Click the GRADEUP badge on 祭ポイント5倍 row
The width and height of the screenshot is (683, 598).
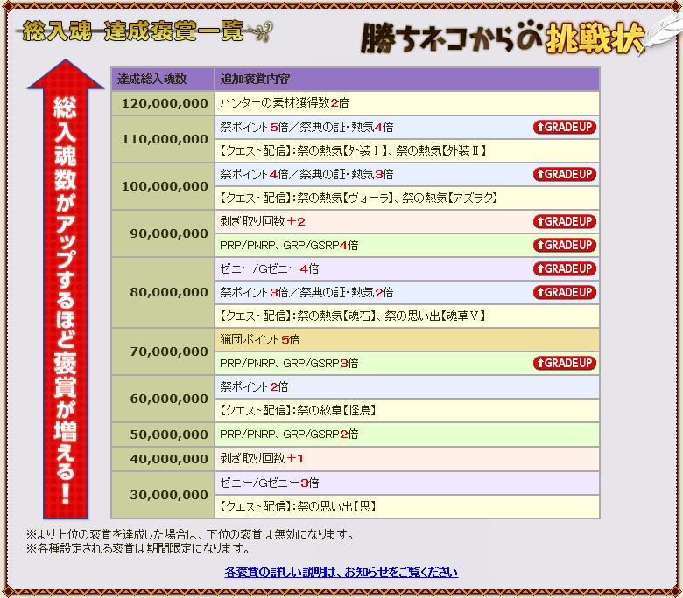point(565,127)
